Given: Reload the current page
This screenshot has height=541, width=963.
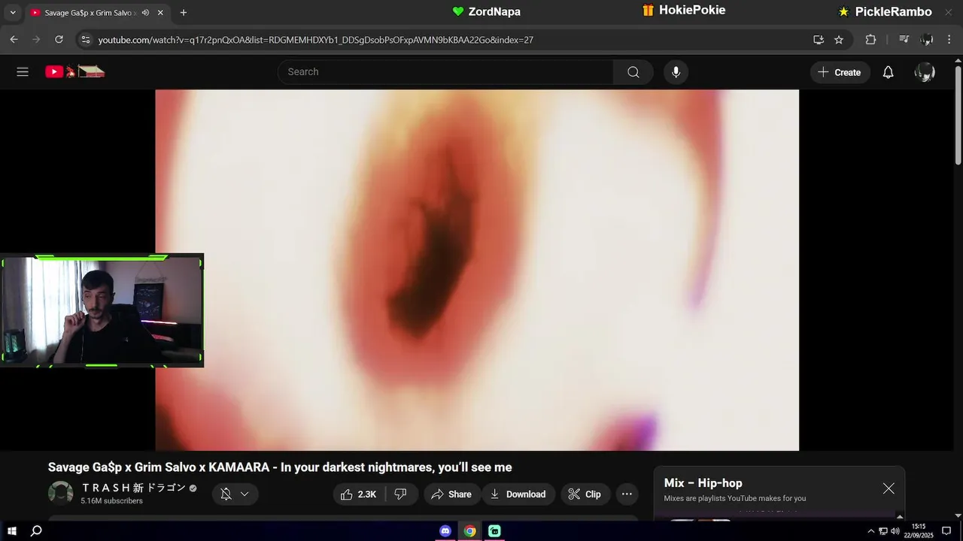Looking at the screenshot, I should [x=59, y=40].
